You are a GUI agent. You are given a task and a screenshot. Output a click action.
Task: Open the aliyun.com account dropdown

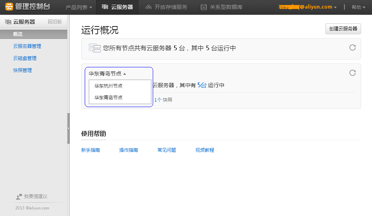point(308,7)
